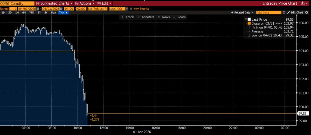Click the export/share icon in title bar
311x135 pixels.
302,3
